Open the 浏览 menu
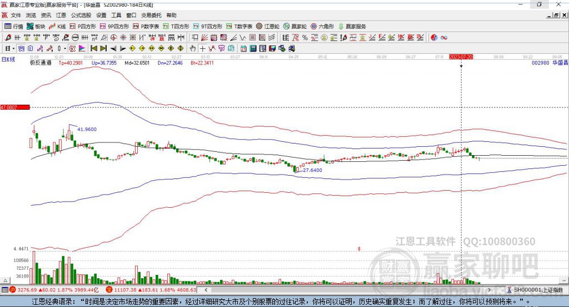The width and height of the screenshot is (569, 307). [31, 15]
